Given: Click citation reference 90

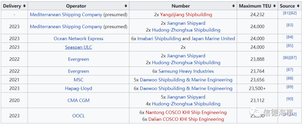Looking at the screenshot, I should point(290,99).
